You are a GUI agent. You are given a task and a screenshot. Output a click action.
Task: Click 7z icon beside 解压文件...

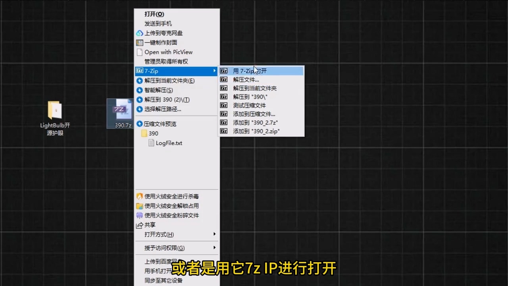tap(224, 79)
